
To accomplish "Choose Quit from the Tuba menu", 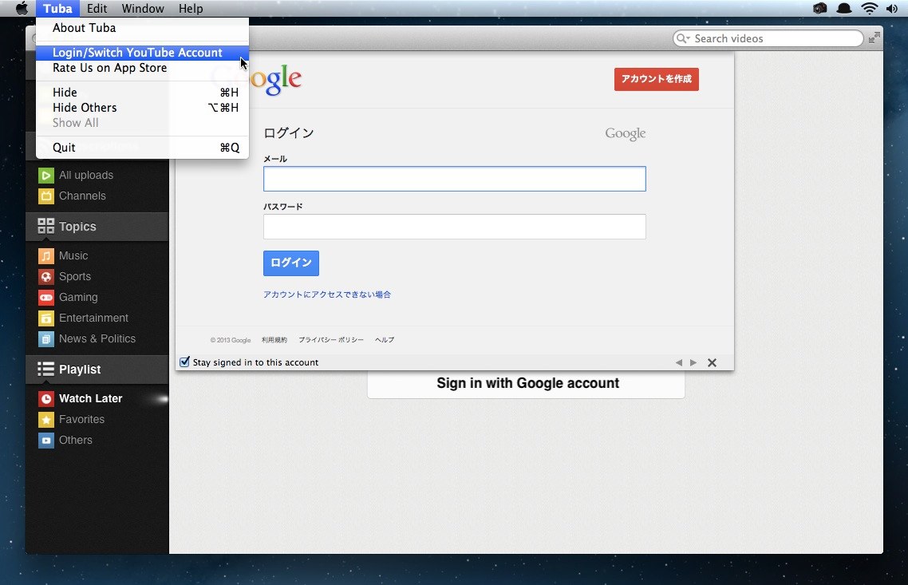I will [x=143, y=147].
